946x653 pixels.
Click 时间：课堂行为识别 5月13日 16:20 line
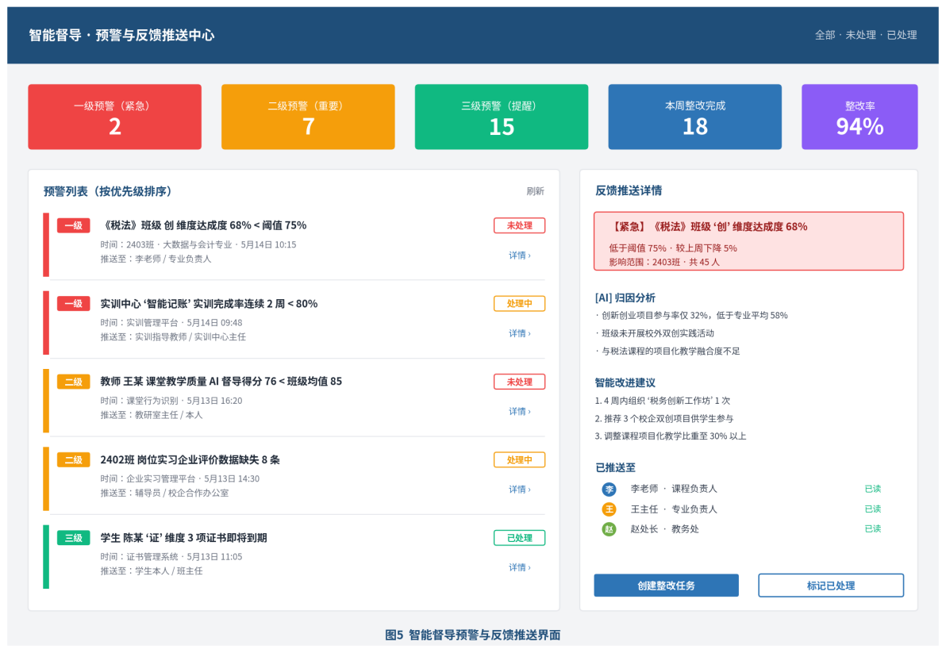[x=171, y=401]
